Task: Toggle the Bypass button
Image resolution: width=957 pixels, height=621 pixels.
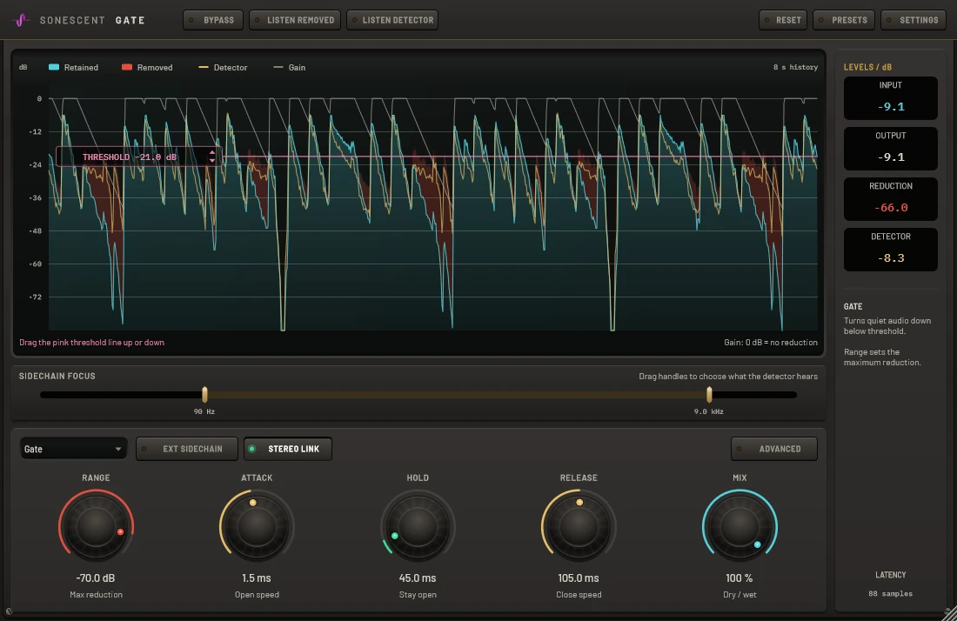Action: (x=213, y=20)
